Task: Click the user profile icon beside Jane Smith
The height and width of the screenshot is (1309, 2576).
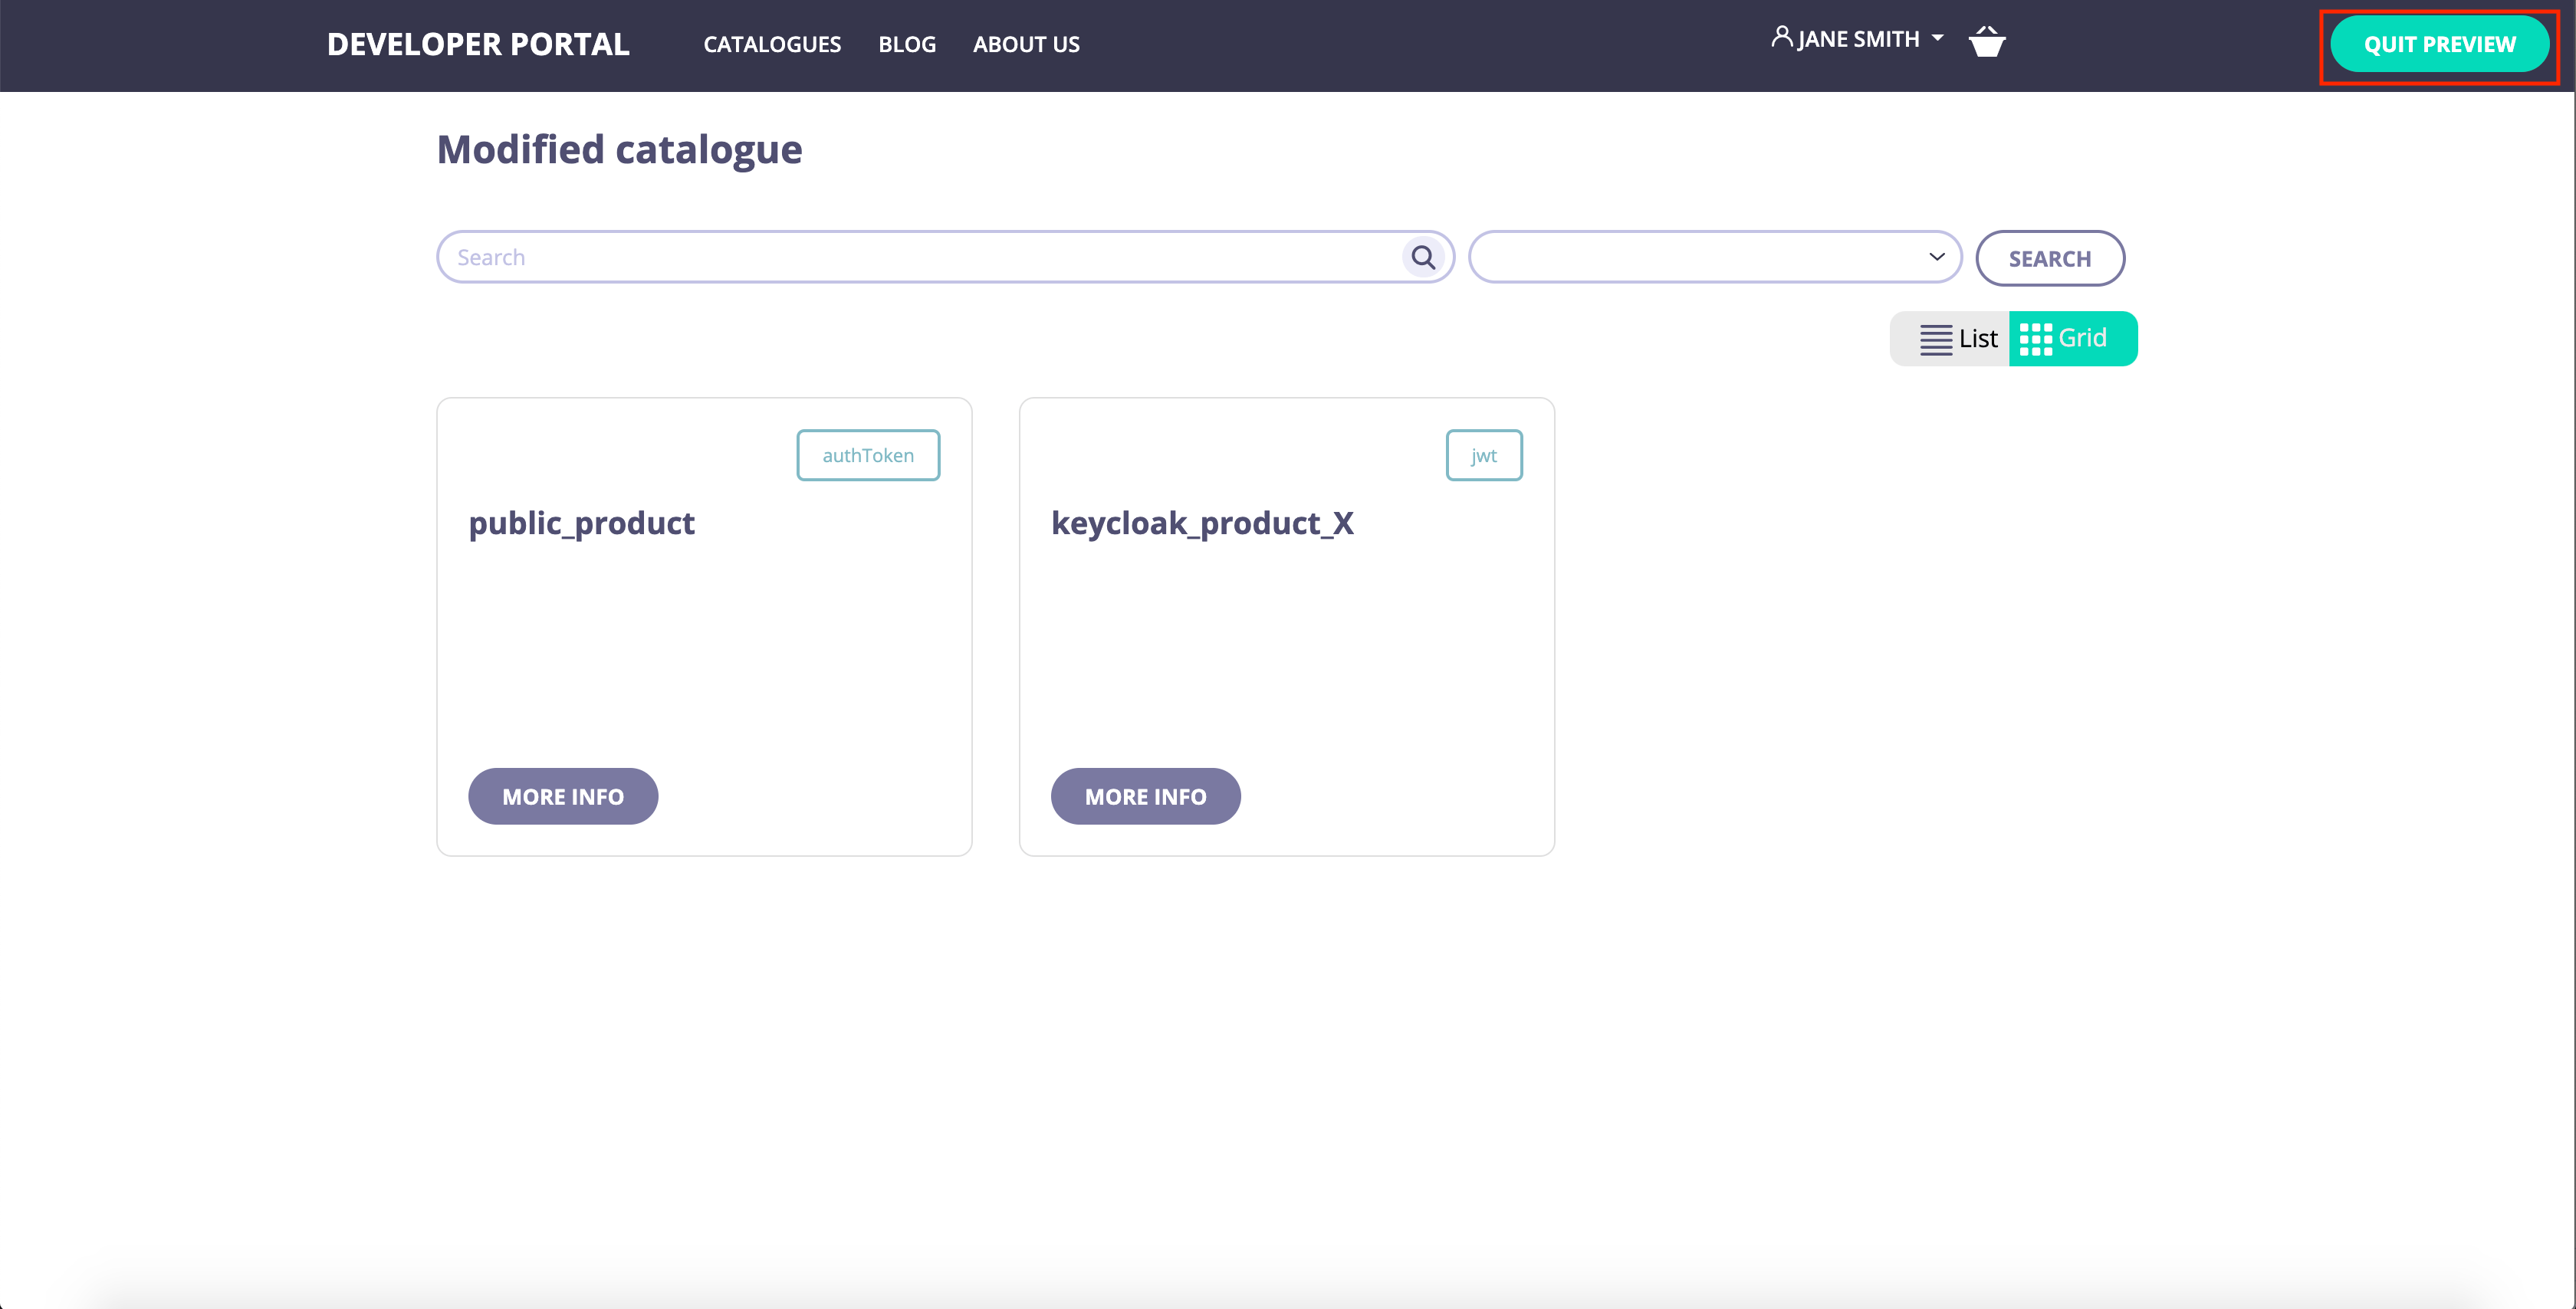Action: tap(1781, 37)
